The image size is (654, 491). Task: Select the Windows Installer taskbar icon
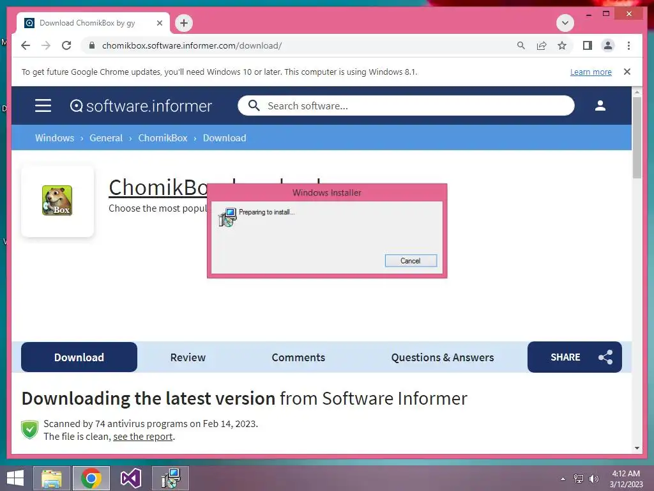pyautogui.click(x=171, y=478)
